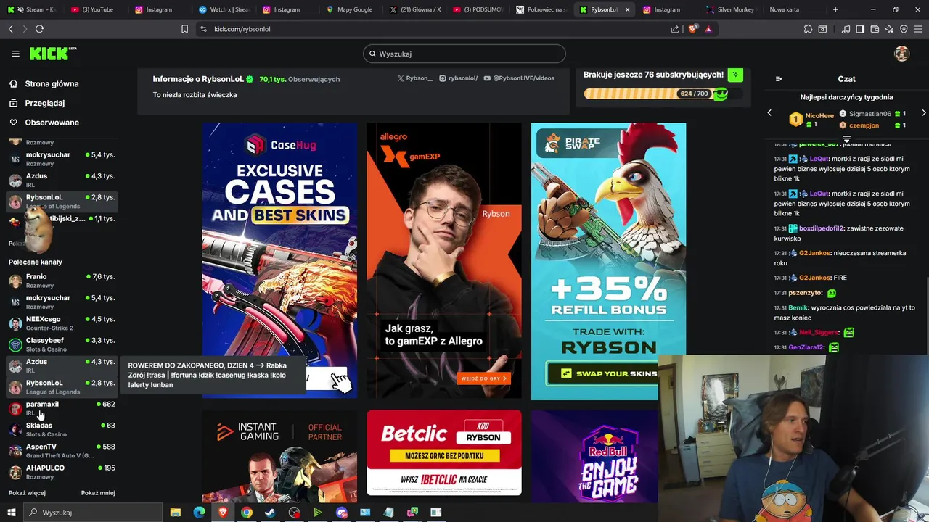This screenshot has height=522, width=929.
Task: Switch to Silver Monkey tab
Action: coord(731,9)
